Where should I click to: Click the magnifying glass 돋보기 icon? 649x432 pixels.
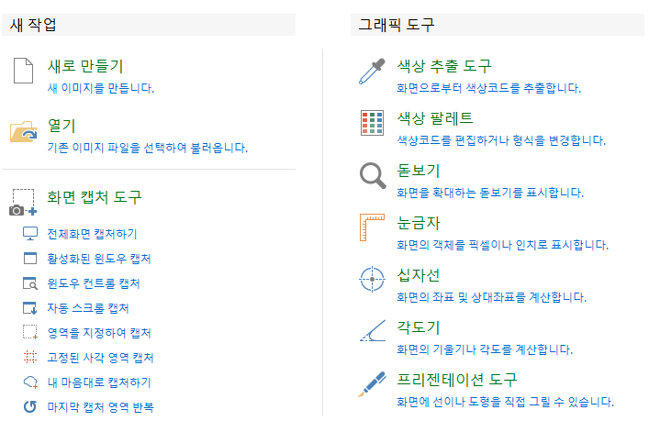pos(373,175)
